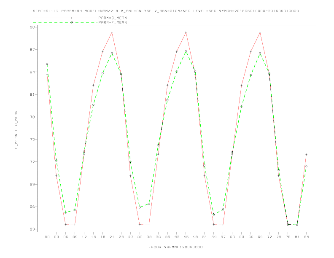This screenshot has height=258, width=334.
Task: Click the vertical axis title F_MEAN | O_MEAN
Action: coord(16,130)
